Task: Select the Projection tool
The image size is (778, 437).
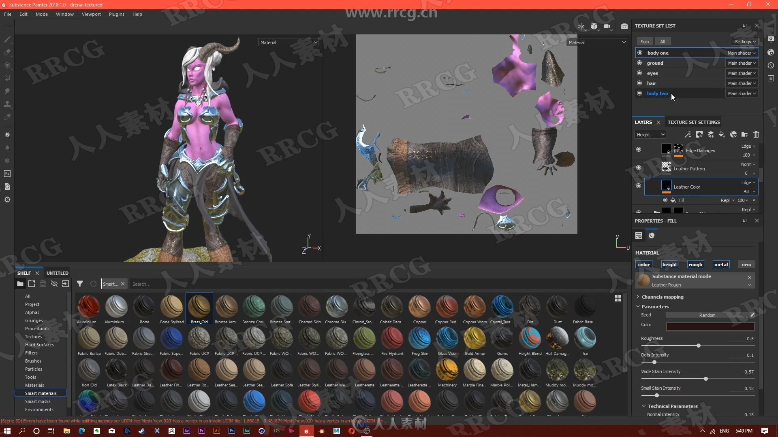Action: 7,65
